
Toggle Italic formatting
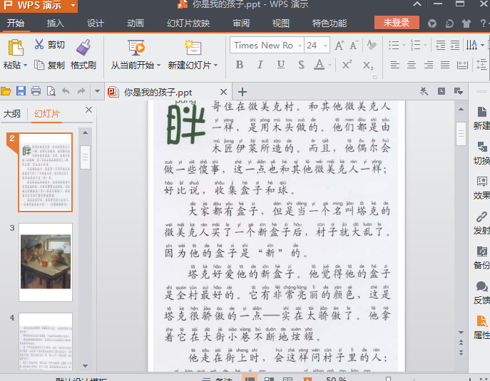coord(260,65)
